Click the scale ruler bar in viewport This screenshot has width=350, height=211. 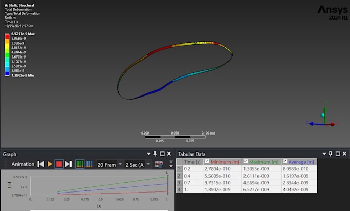pos(175,137)
